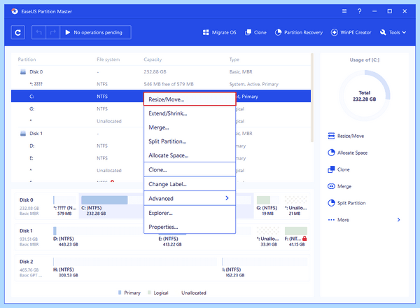Click the No operations pending button
This screenshot has width=420, height=308.
[95, 32]
